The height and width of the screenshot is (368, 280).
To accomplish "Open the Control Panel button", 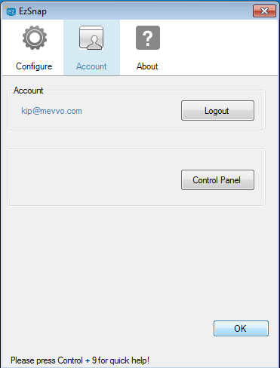I will pos(217,180).
